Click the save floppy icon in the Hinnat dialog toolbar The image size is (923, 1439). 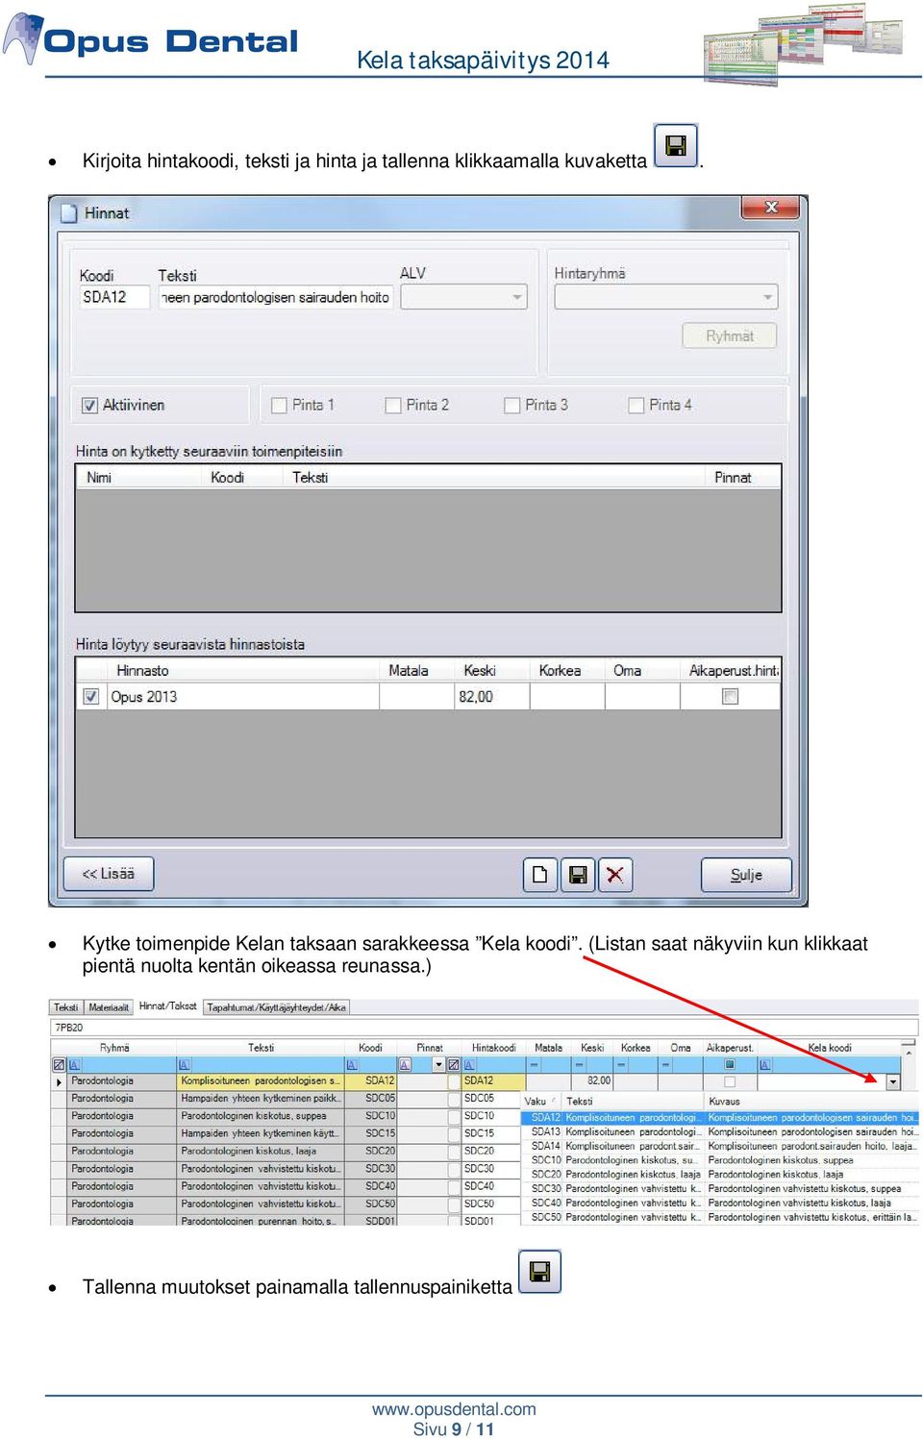[x=578, y=875]
